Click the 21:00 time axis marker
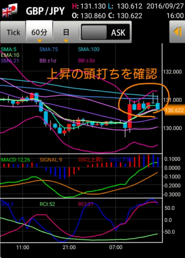This screenshot has height=258, width=185. (69, 247)
